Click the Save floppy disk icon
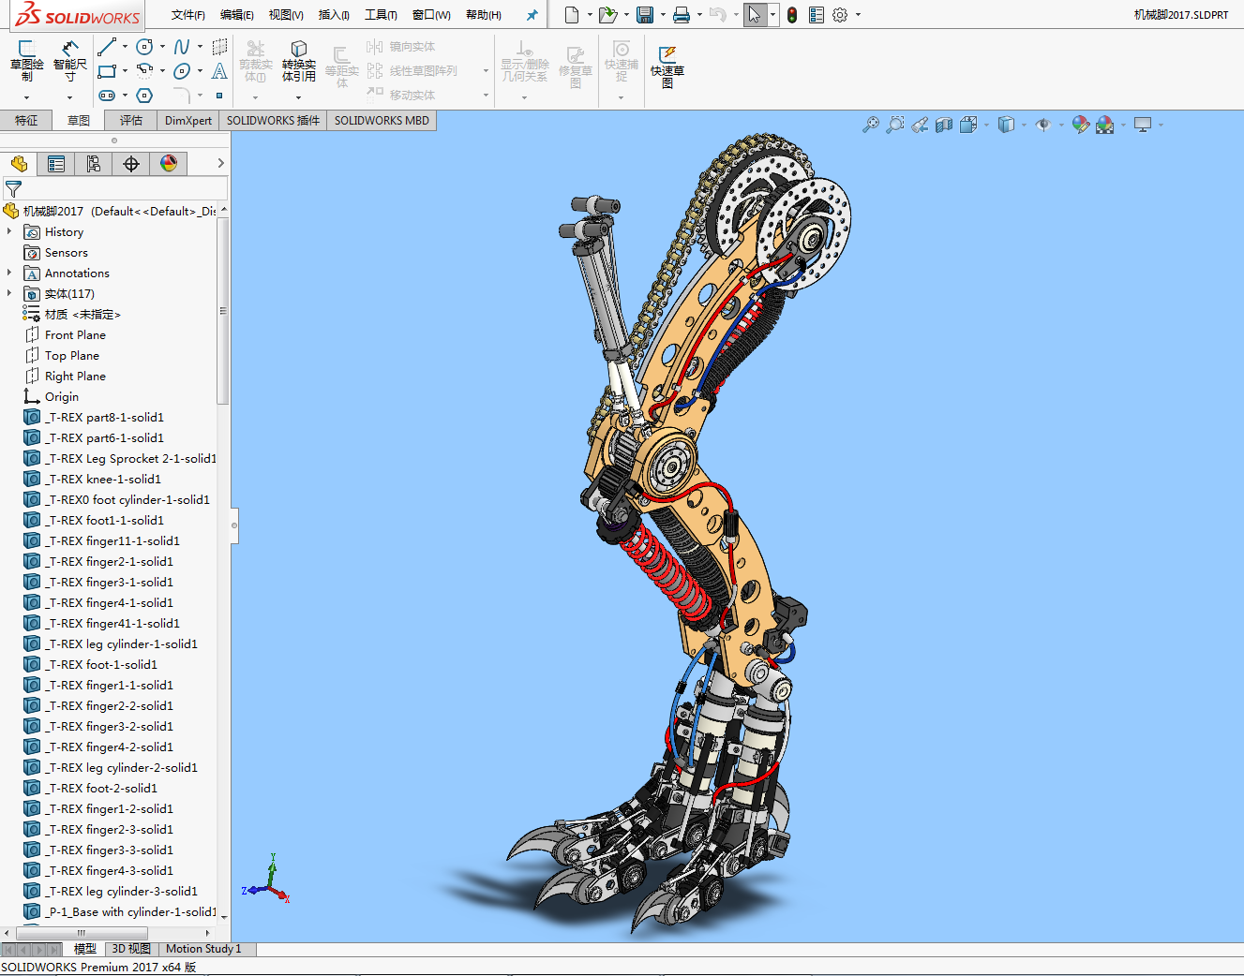The height and width of the screenshot is (976, 1244). click(644, 15)
